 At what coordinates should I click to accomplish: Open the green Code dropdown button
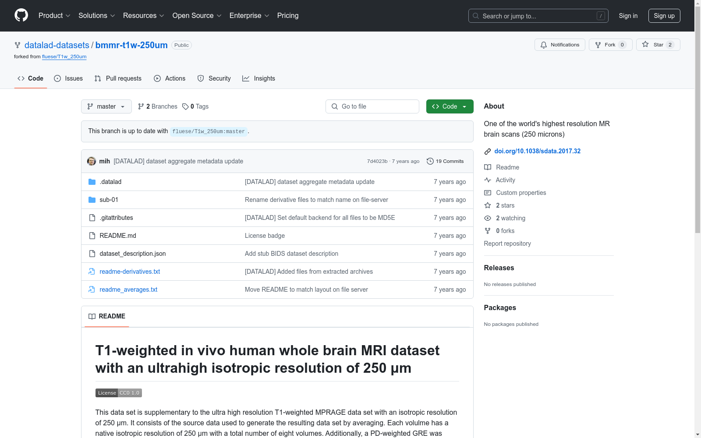(x=450, y=106)
